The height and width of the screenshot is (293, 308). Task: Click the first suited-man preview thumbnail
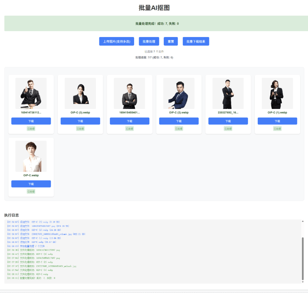pos(31,93)
